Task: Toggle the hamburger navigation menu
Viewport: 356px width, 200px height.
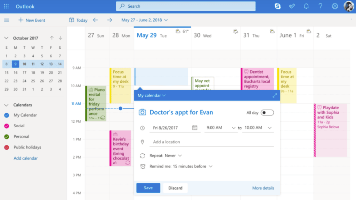Action: 7,20
